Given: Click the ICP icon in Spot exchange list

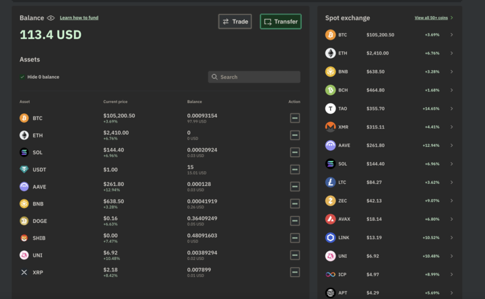Looking at the screenshot, I should 330,274.
